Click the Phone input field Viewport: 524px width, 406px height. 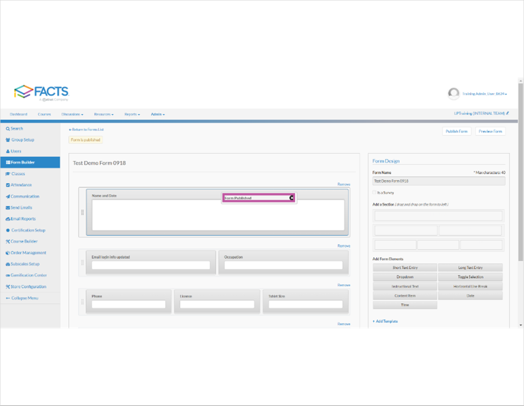click(x=129, y=304)
